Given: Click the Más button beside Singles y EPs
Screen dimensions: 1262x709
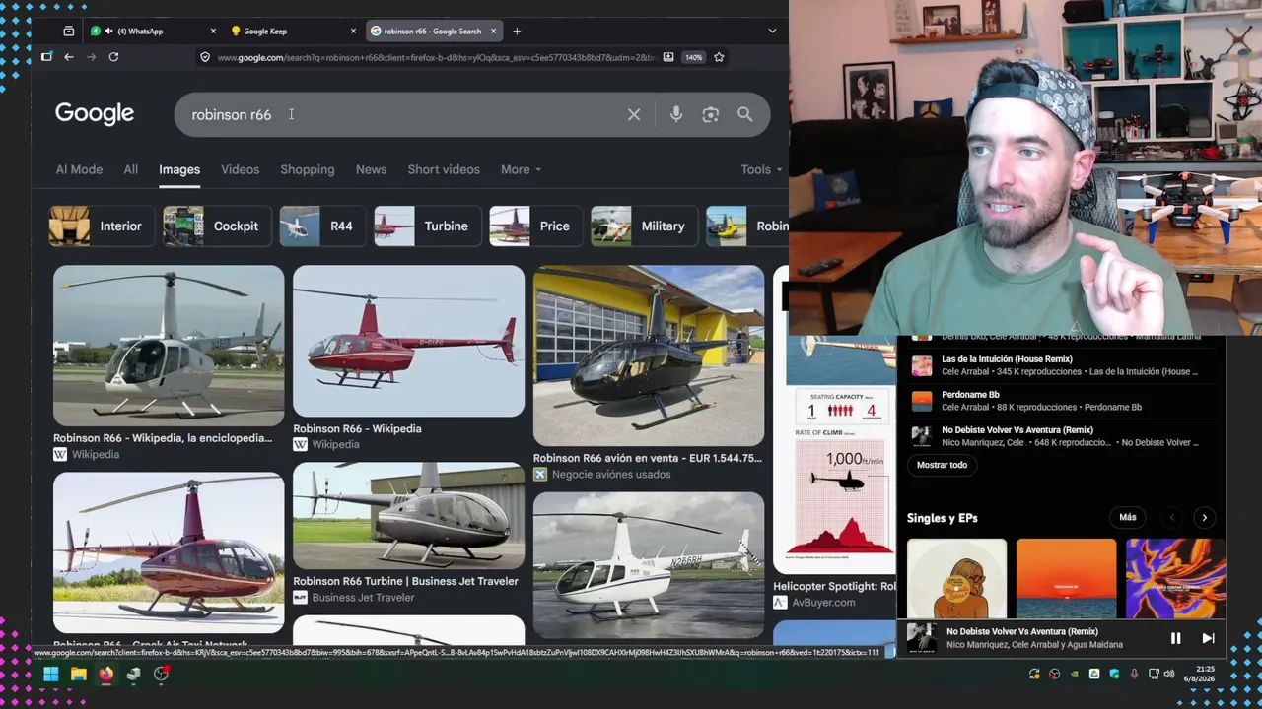Looking at the screenshot, I should (1128, 517).
